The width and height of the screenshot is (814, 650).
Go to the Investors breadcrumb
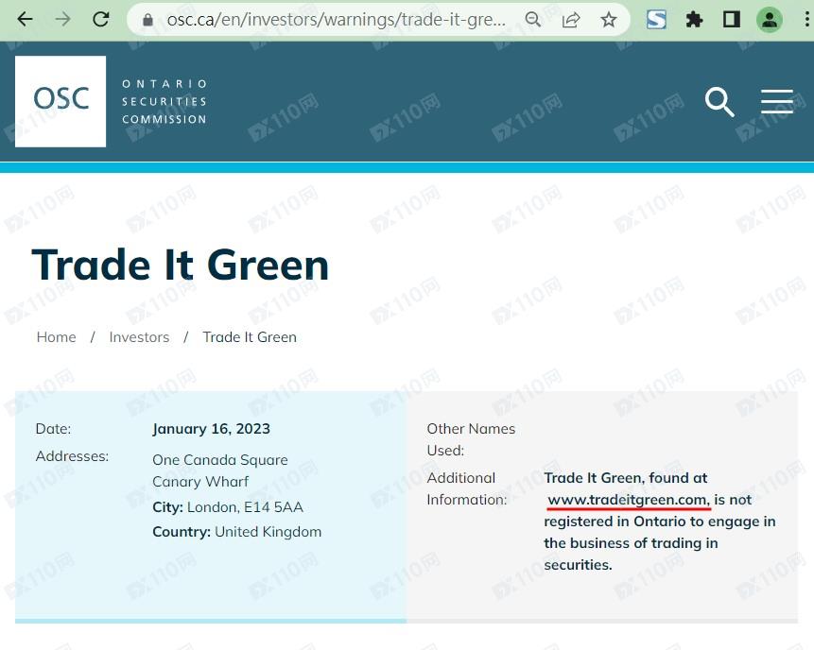click(139, 337)
